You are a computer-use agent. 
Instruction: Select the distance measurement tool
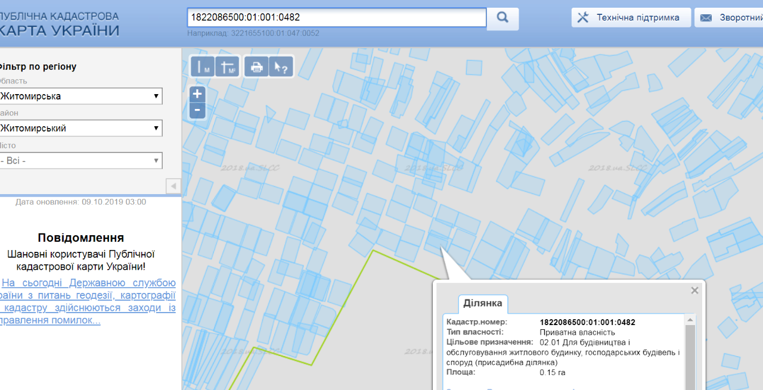203,67
